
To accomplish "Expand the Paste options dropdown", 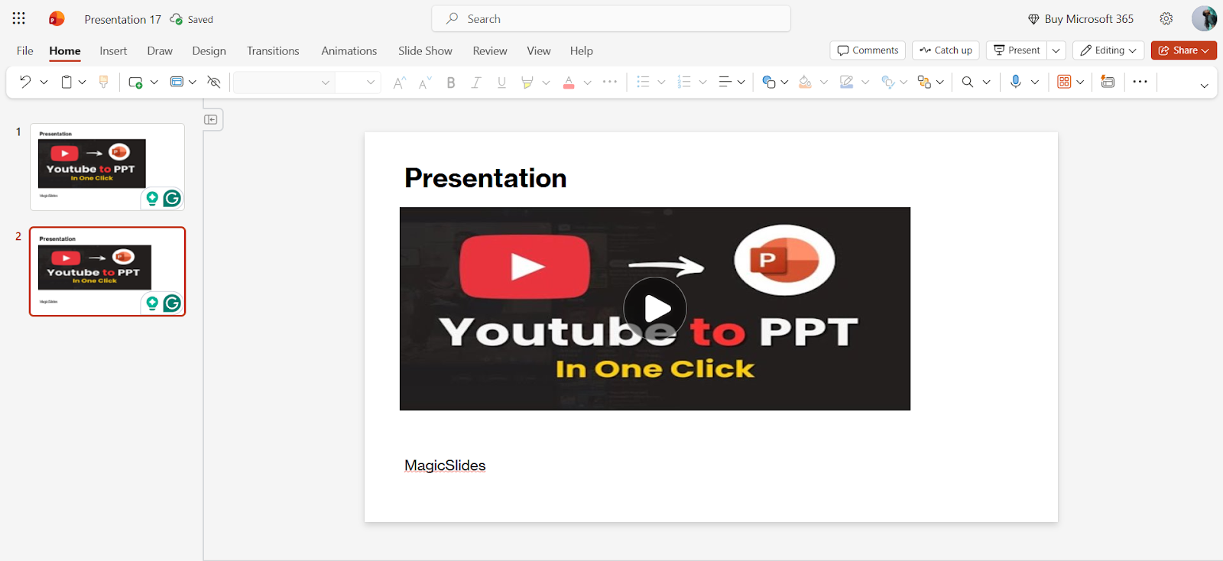I will tap(83, 82).
